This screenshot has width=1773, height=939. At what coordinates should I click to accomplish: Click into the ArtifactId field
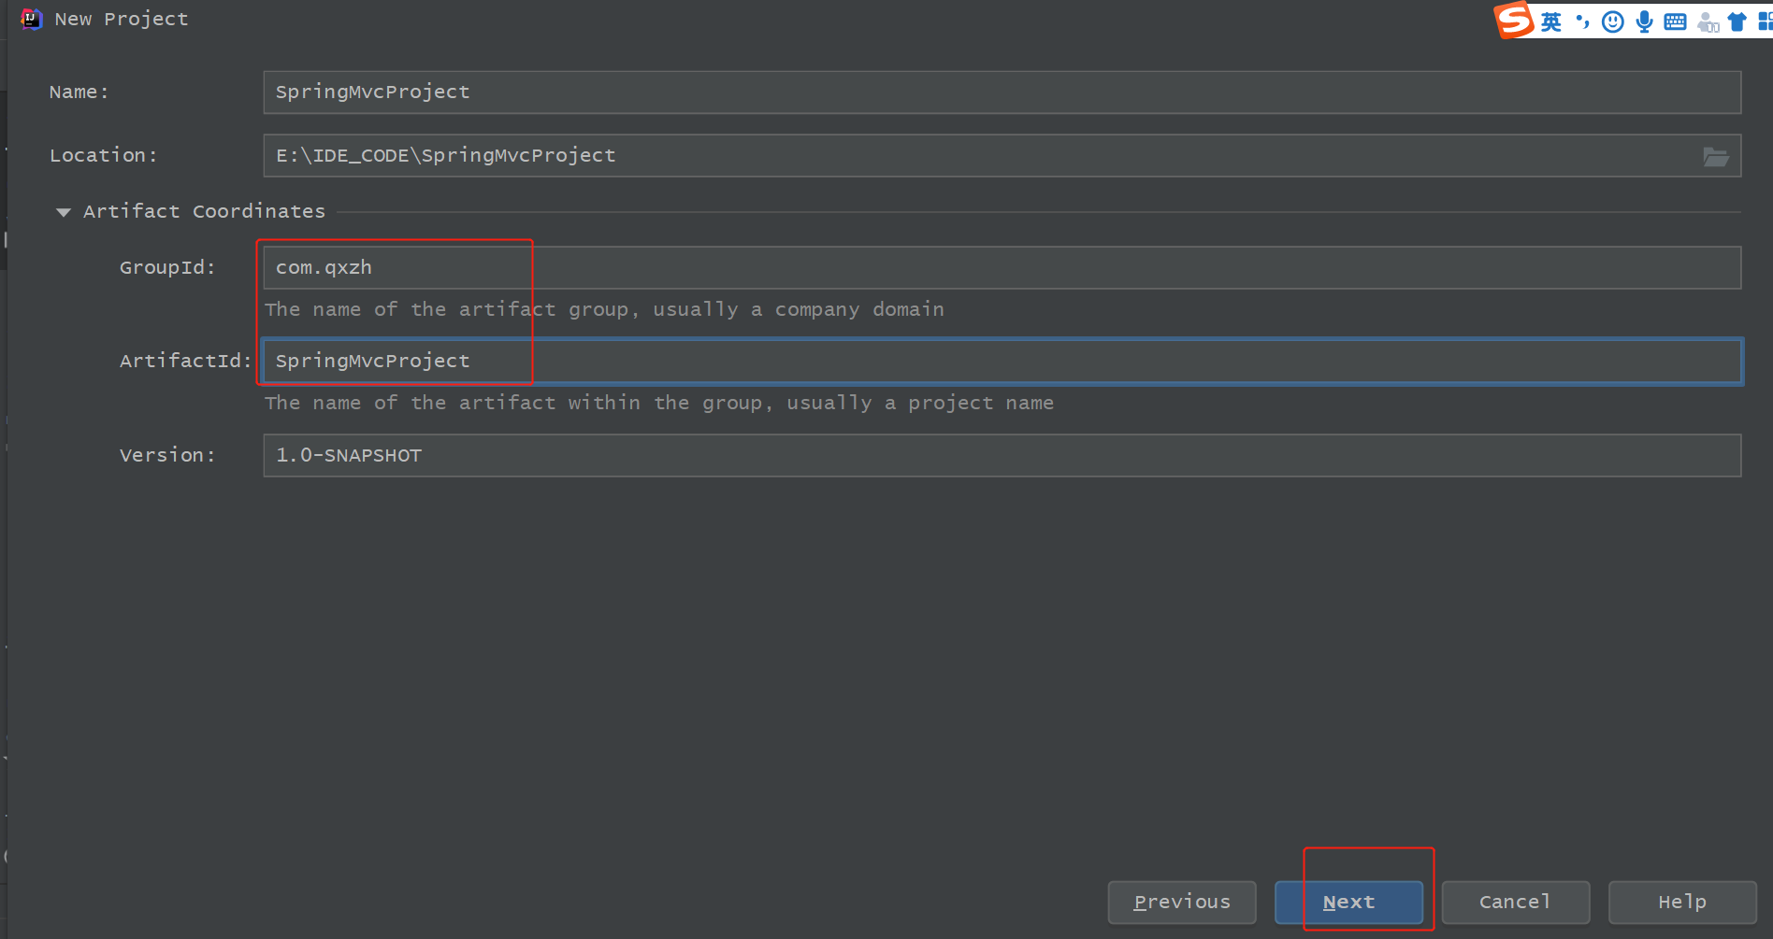(1002, 362)
